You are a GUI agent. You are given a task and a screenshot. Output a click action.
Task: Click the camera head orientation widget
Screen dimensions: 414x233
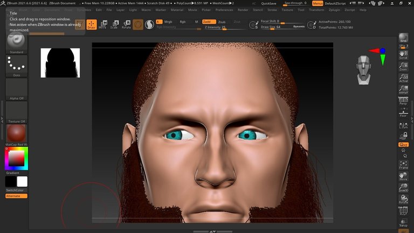click(364, 70)
